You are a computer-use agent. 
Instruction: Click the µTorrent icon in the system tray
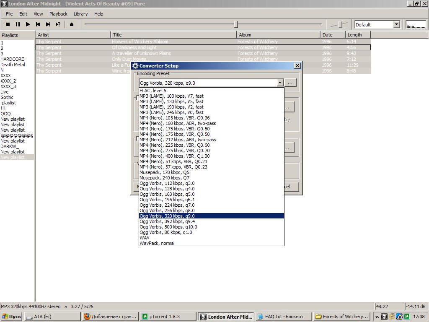point(407,317)
